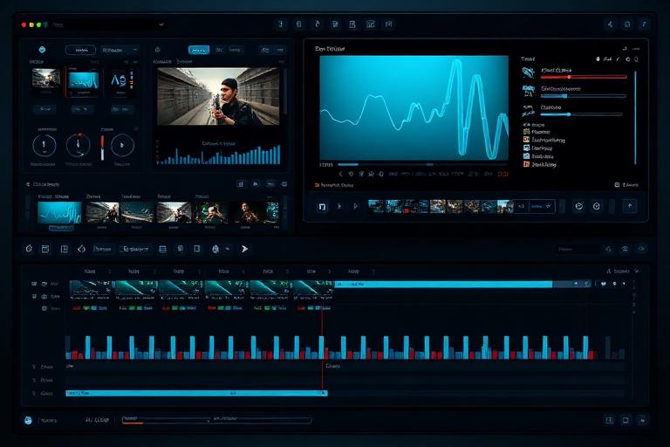Toggle the bottom blue audio track header icon
This screenshot has height=447, width=670.
tap(34, 394)
